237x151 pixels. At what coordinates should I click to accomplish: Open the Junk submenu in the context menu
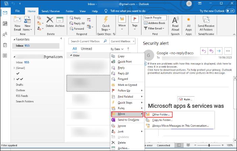[127, 131]
